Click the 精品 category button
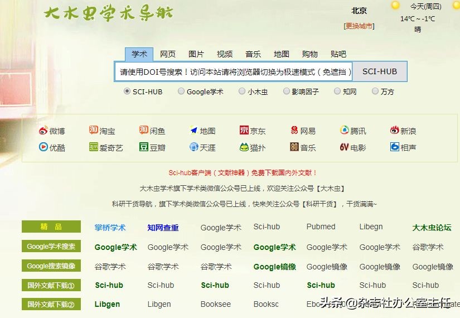 tap(51, 227)
